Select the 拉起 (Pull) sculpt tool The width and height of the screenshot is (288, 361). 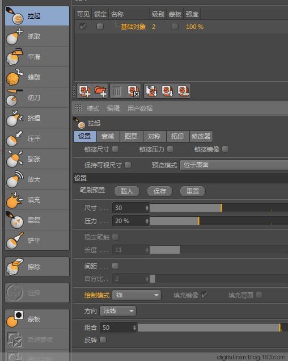[x=37, y=16]
